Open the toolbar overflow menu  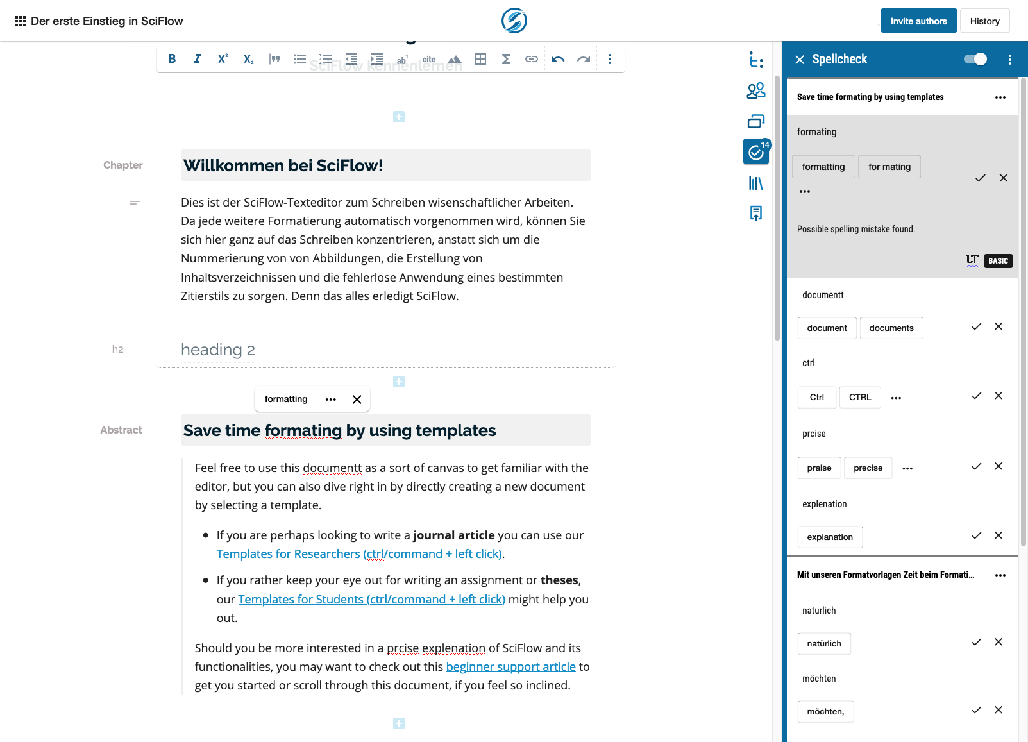pos(610,58)
